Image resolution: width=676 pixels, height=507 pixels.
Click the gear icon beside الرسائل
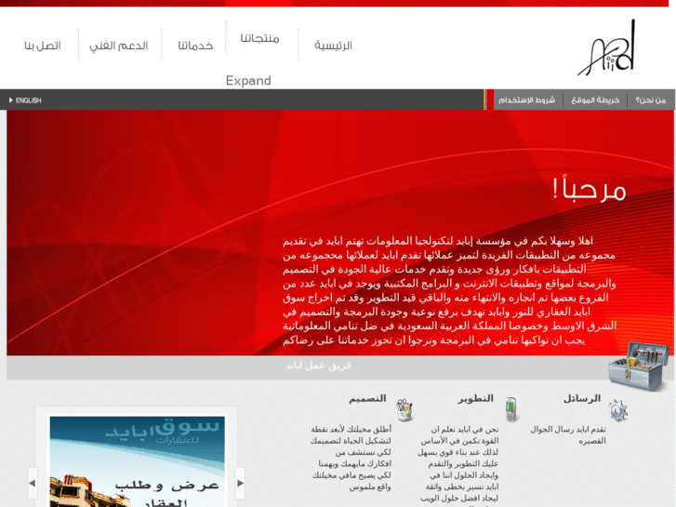coord(618,410)
